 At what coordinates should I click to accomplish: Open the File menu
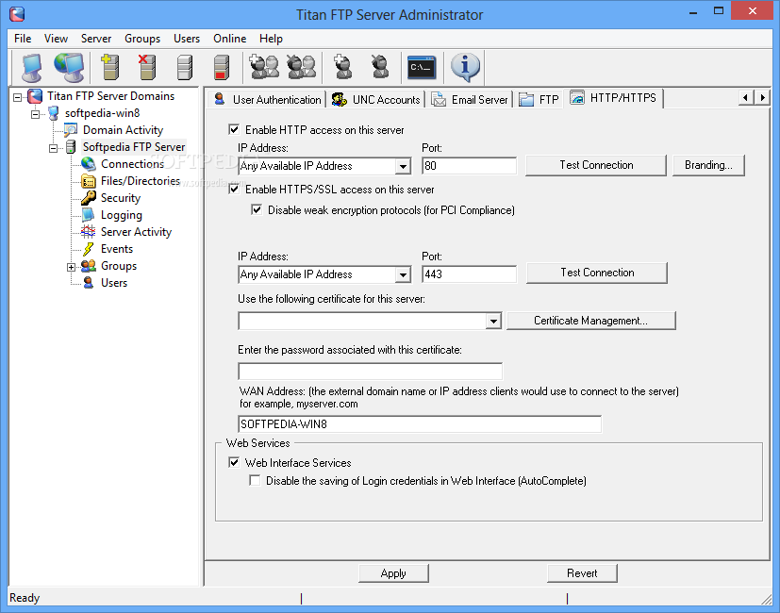pyautogui.click(x=23, y=39)
